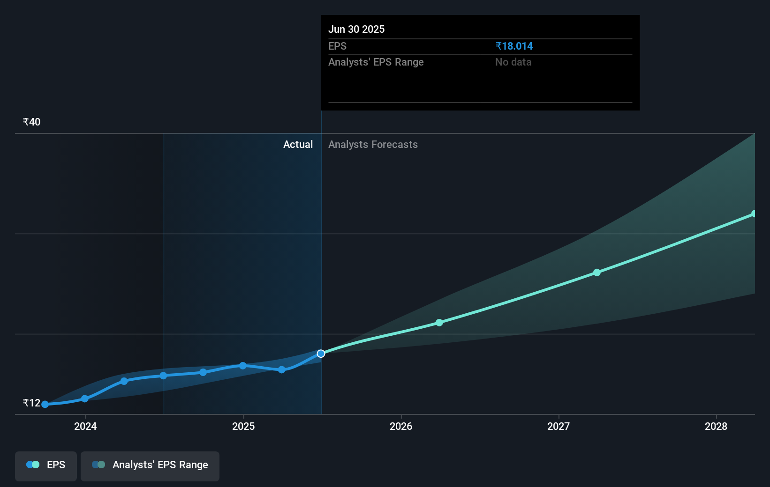Collapse the Analysts' EPS Range tooltip row

pyautogui.click(x=376, y=62)
